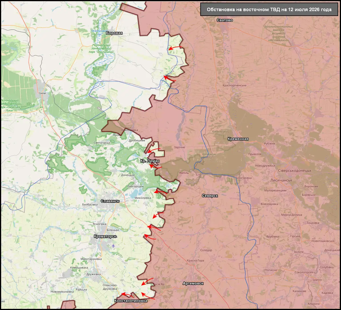Select the Соледар label
The image size is (341, 310).
pyautogui.click(x=206, y=250)
